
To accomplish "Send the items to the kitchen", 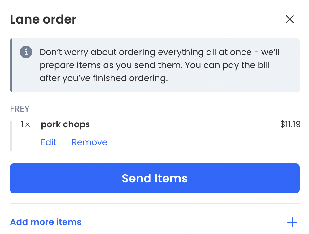I will (x=155, y=178).
